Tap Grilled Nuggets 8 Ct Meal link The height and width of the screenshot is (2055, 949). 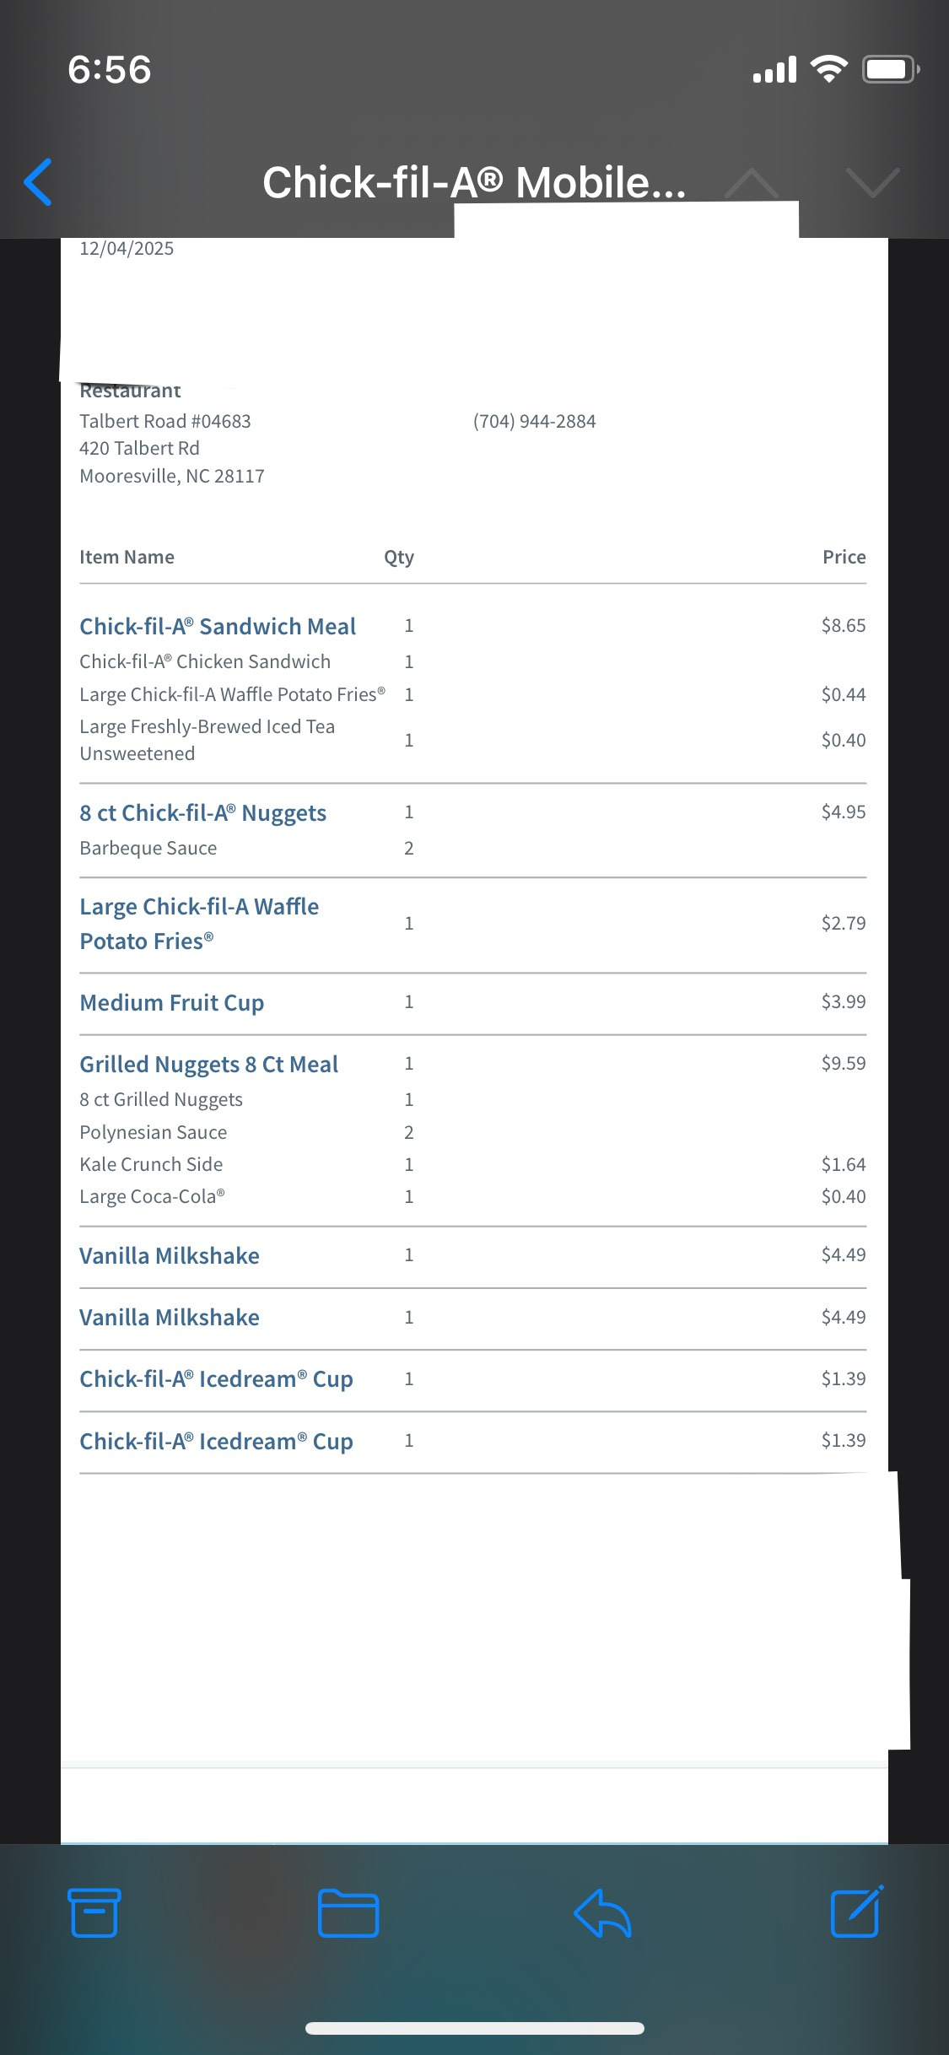tap(208, 1065)
